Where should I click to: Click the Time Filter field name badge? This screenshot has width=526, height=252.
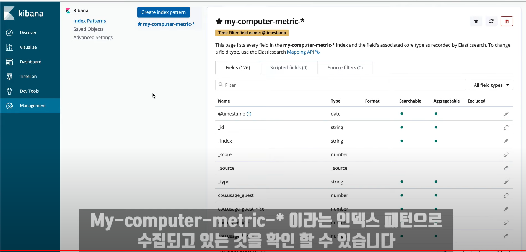point(252,33)
